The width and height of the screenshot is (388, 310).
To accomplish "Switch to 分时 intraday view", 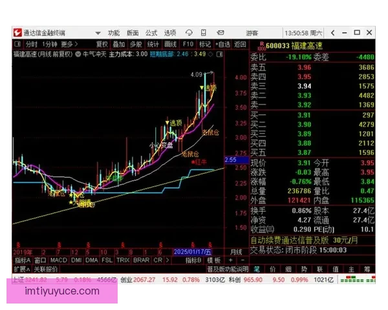I will pos(32,45).
